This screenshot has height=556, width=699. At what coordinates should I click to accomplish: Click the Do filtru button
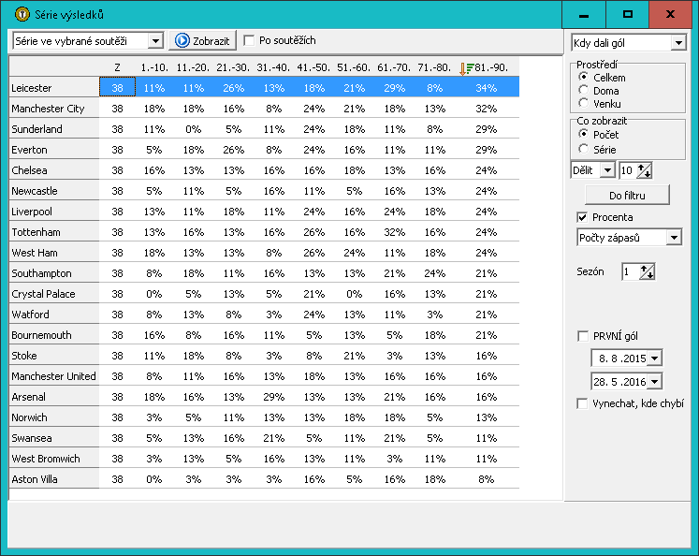click(627, 196)
